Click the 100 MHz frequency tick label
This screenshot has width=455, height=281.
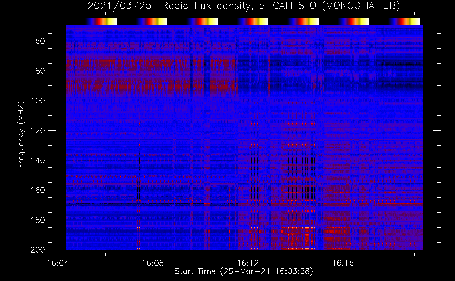point(38,101)
